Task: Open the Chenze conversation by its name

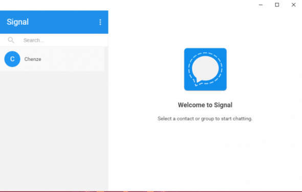Action: point(33,59)
